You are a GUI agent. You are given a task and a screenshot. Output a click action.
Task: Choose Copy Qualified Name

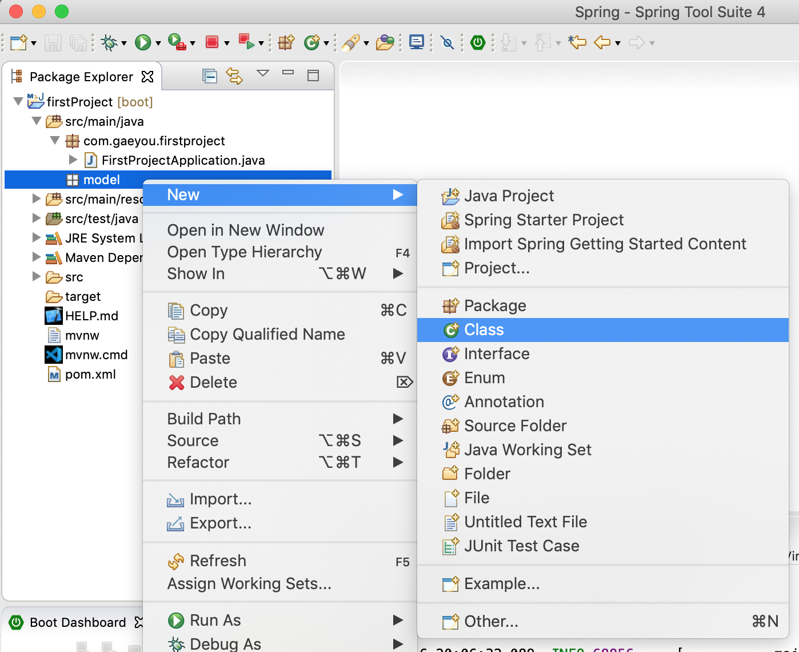click(x=280, y=335)
